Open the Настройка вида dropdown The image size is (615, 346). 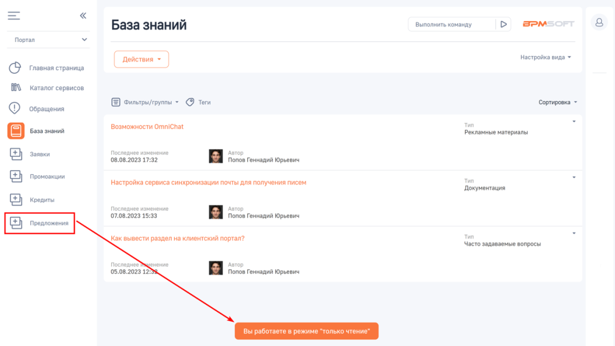(x=545, y=57)
